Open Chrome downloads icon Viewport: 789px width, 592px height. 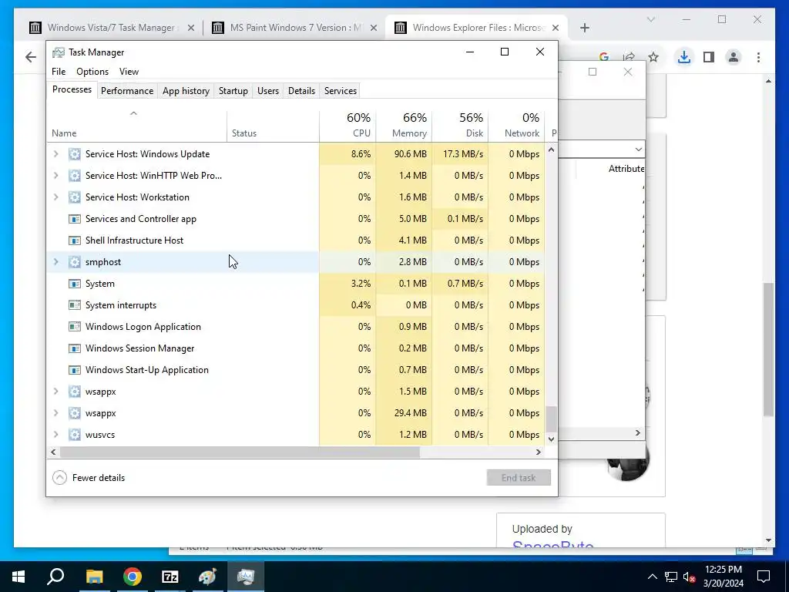tap(683, 57)
